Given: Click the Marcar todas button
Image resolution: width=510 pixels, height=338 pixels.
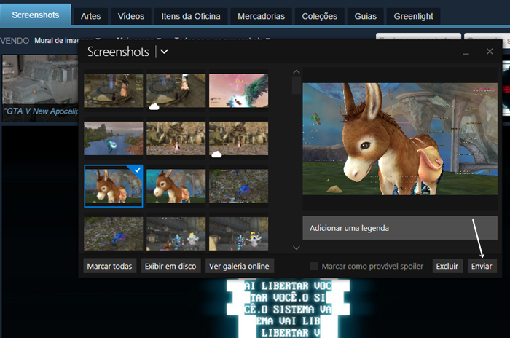Looking at the screenshot, I should tap(109, 266).
